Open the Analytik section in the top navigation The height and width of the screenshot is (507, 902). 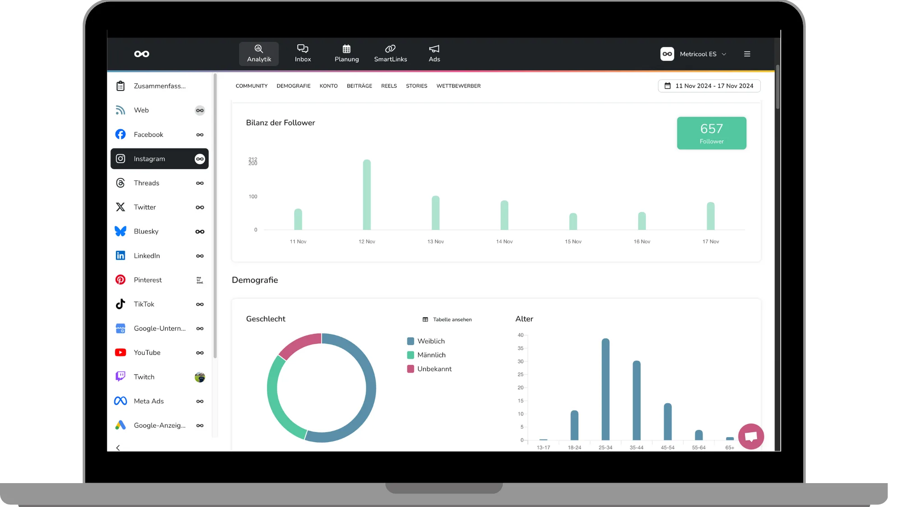259,54
